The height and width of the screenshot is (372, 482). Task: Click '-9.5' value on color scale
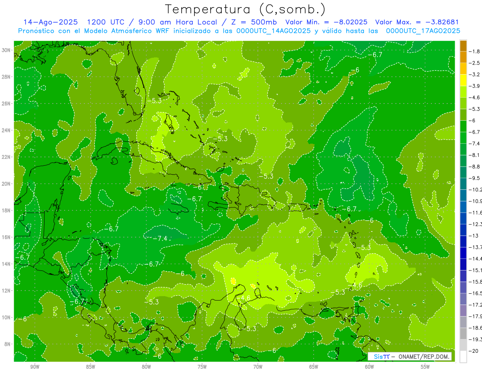pyautogui.click(x=475, y=178)
